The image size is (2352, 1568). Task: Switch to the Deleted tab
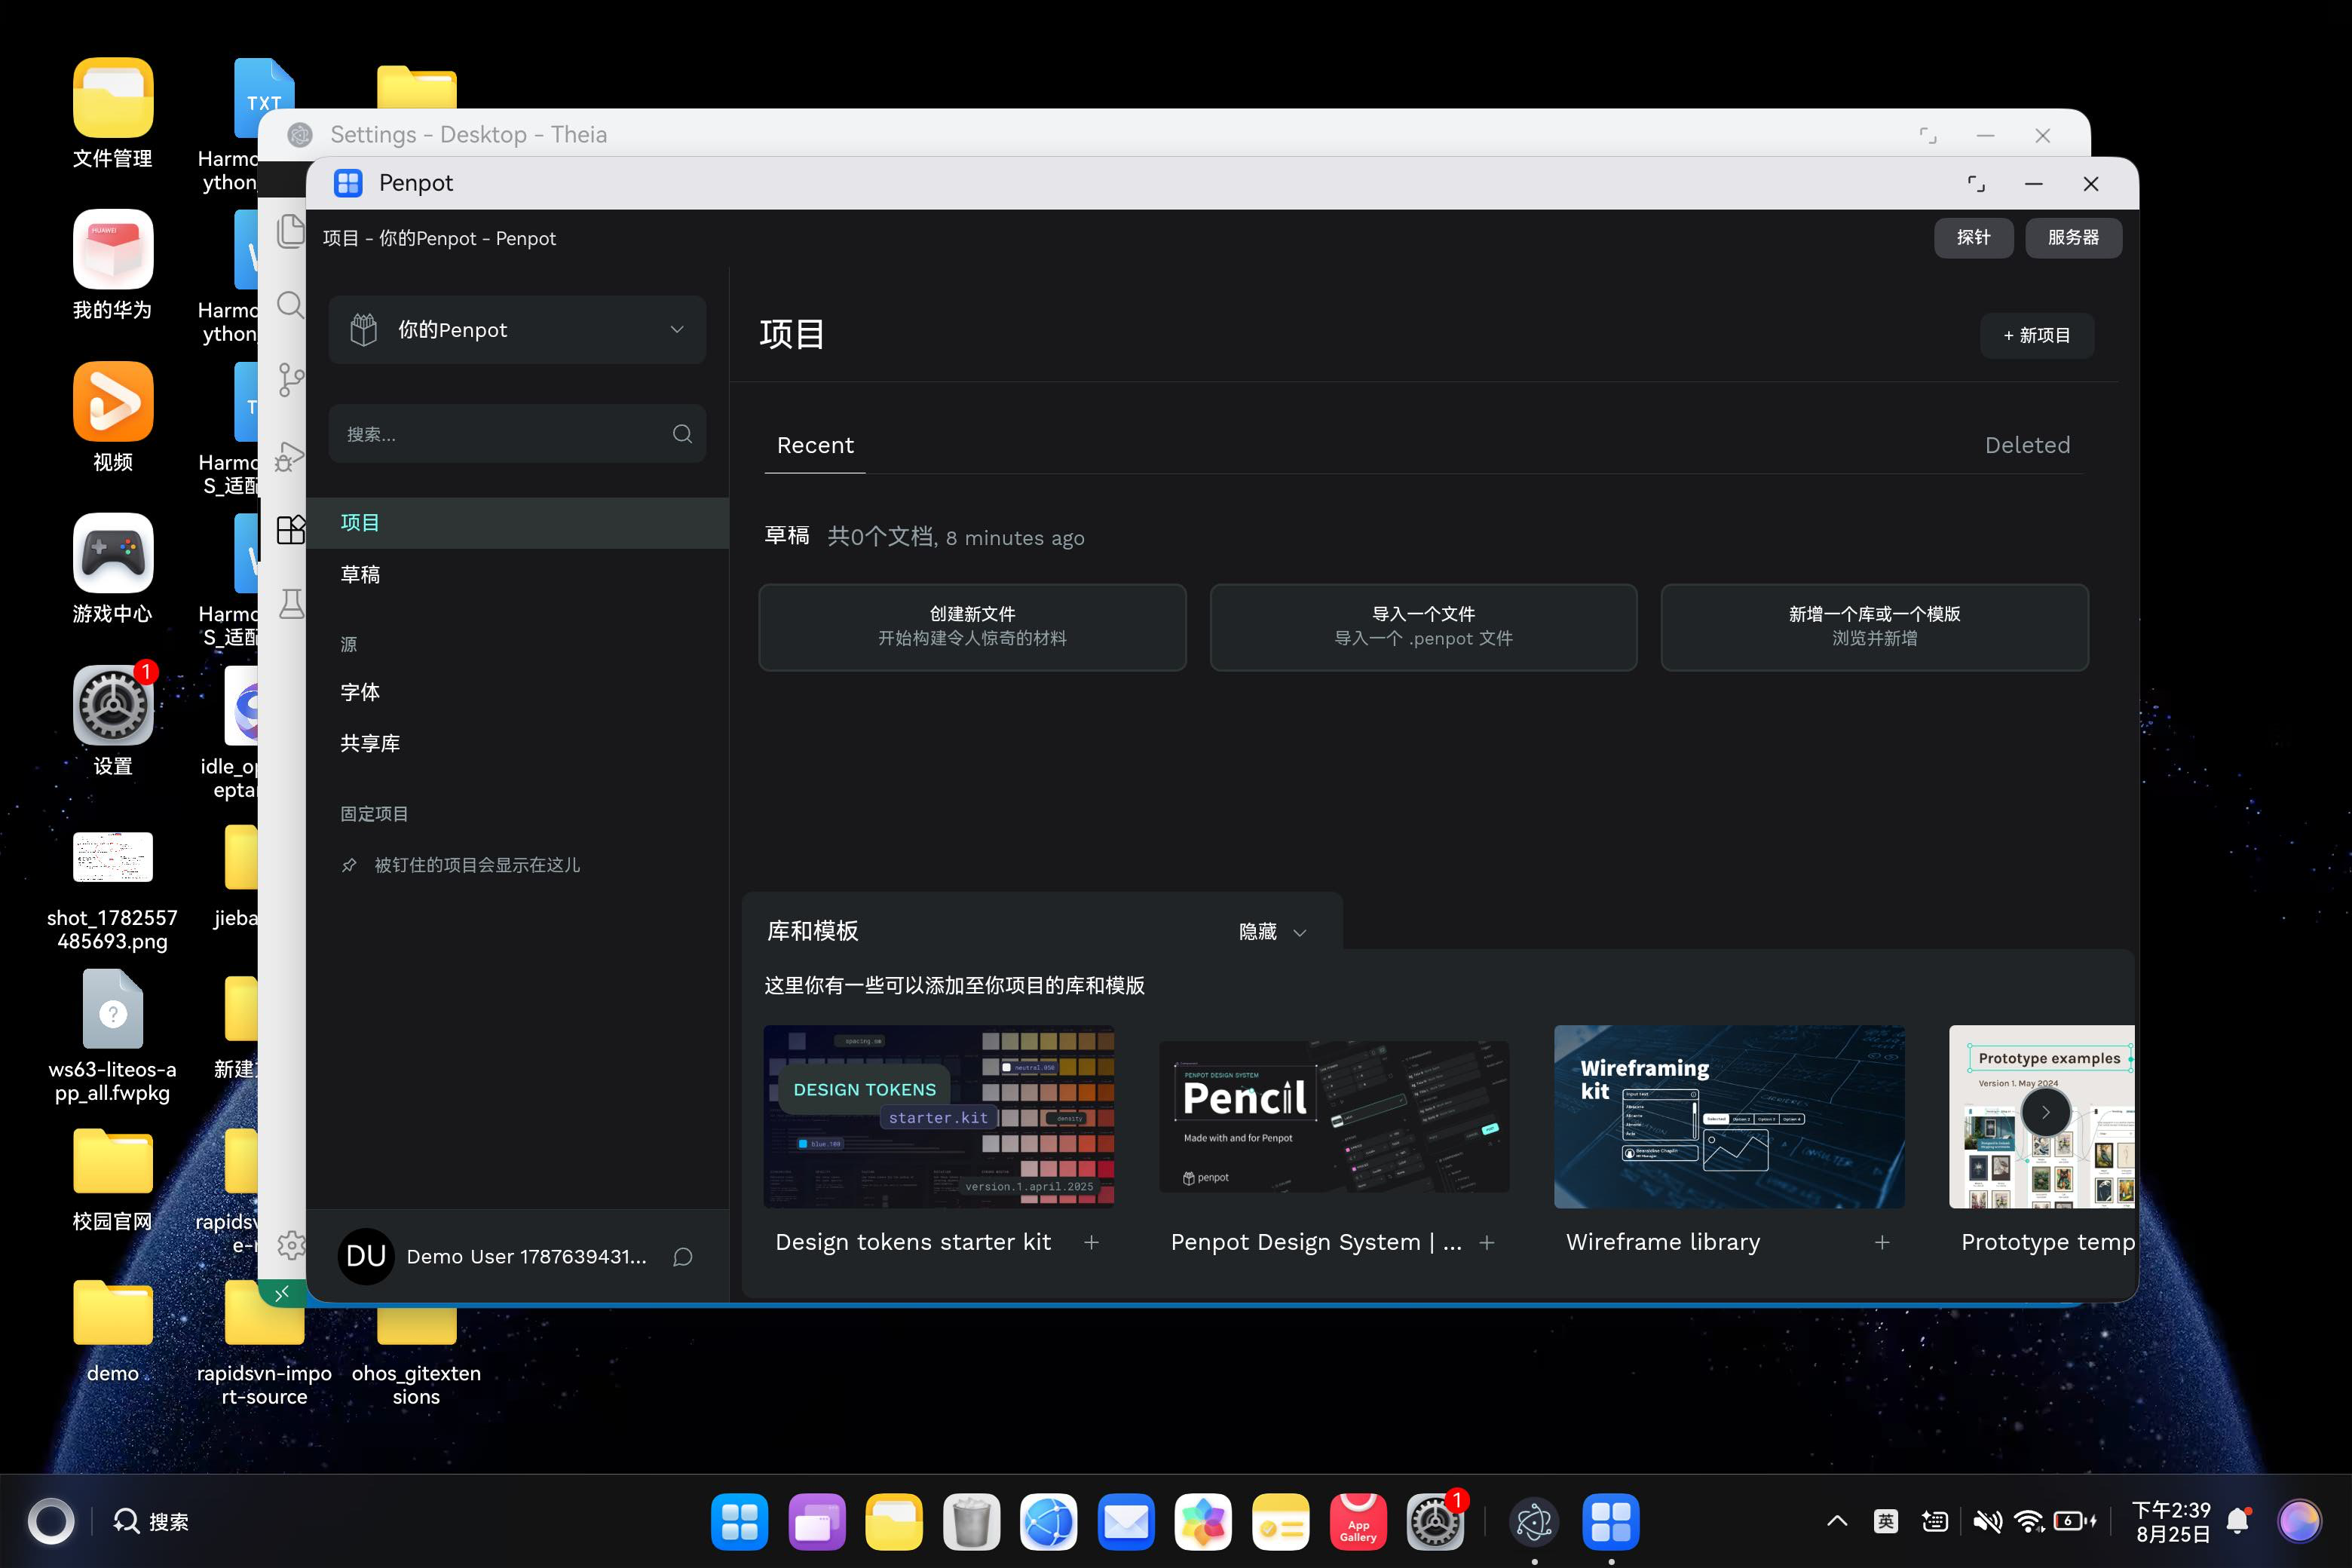2027,445
